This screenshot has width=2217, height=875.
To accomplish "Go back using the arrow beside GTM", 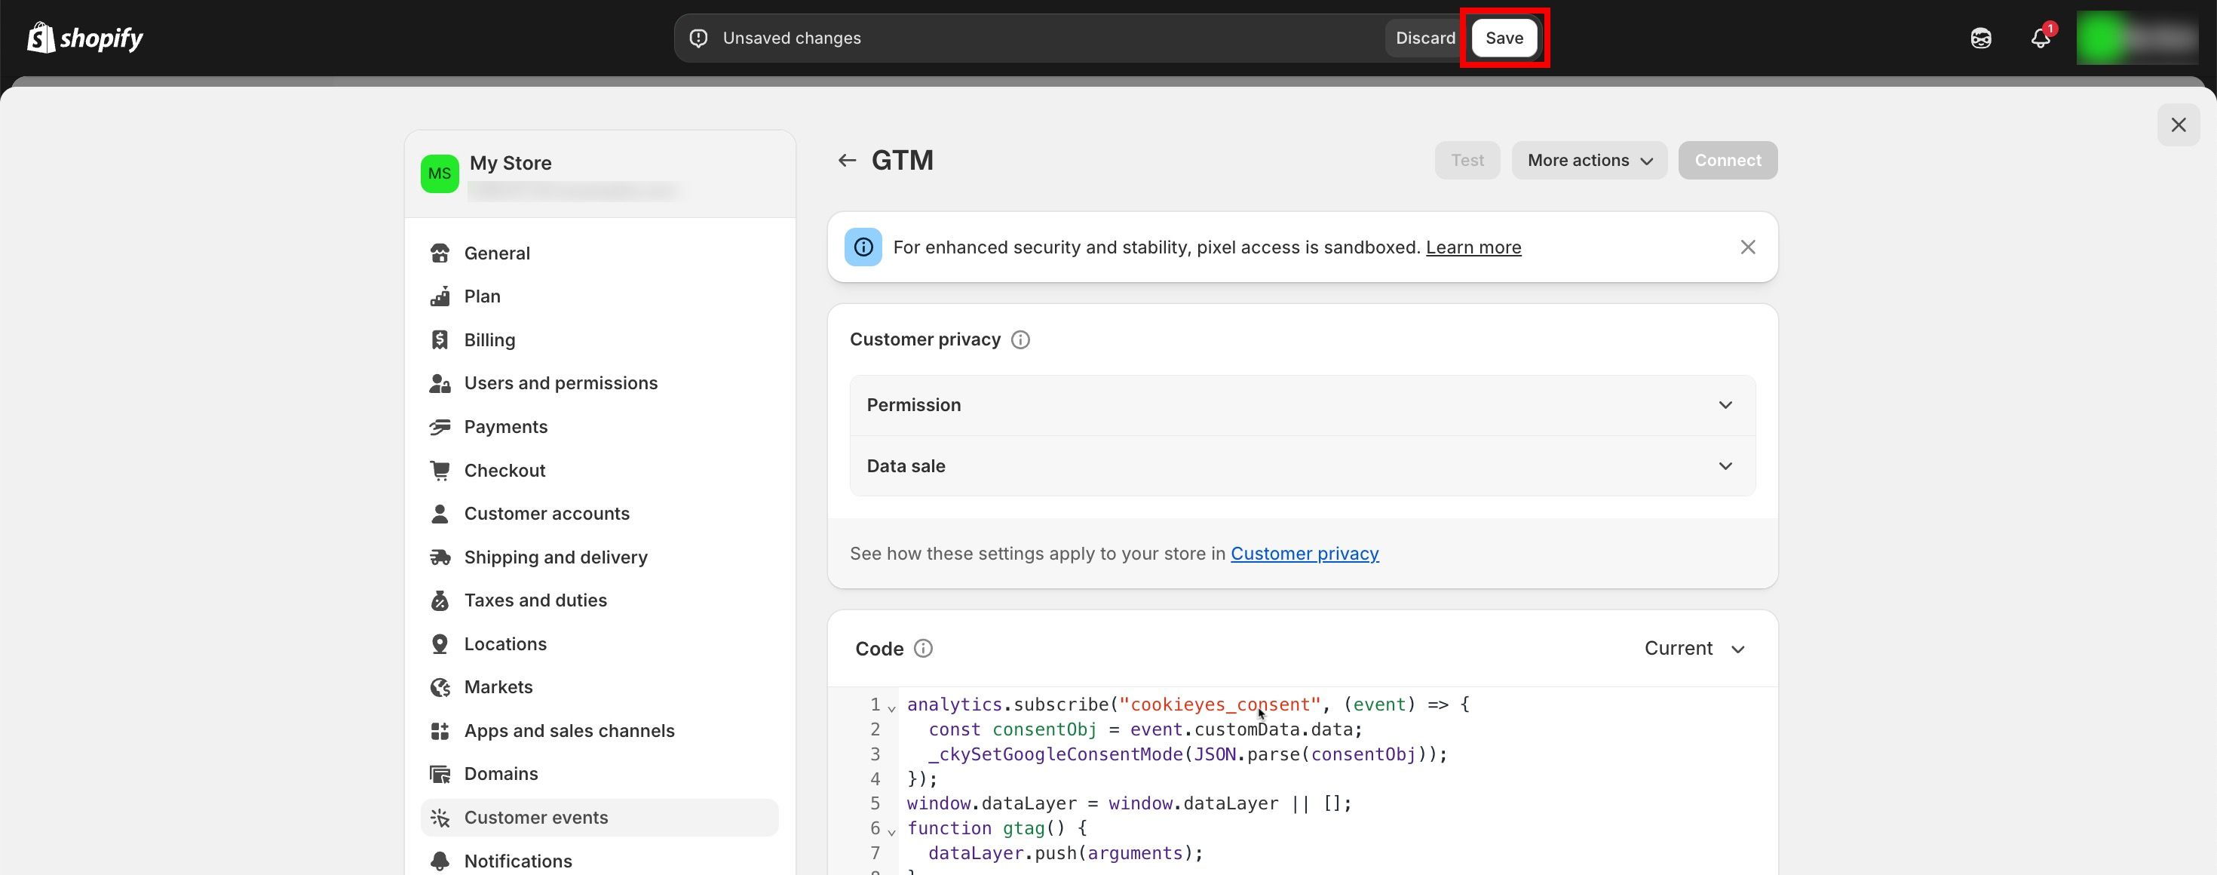I will pos(847,160).
